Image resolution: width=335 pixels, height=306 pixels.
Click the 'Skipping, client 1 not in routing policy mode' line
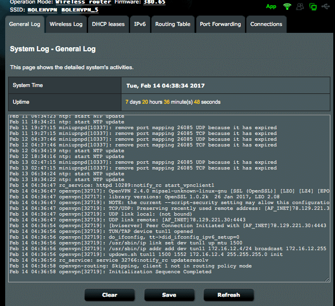131,266
